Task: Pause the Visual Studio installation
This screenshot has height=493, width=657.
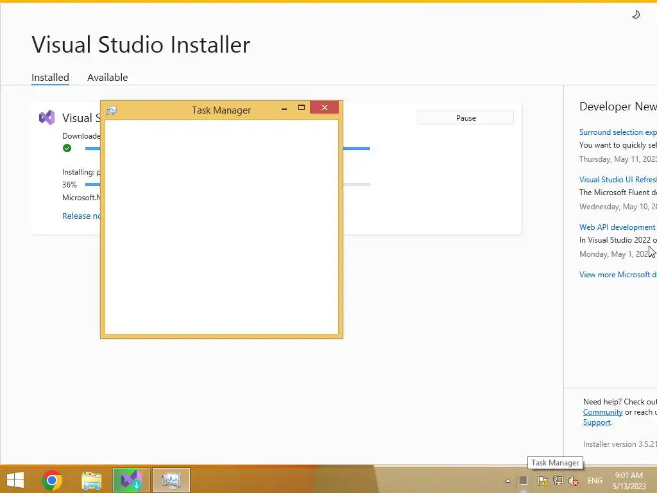Action: (466, 118)
